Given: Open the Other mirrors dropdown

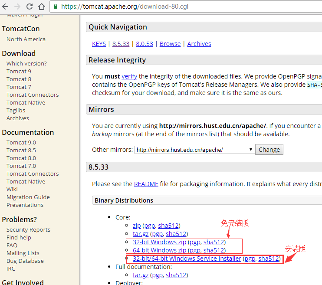Looking at the screenshot, I should coord(194,150).
